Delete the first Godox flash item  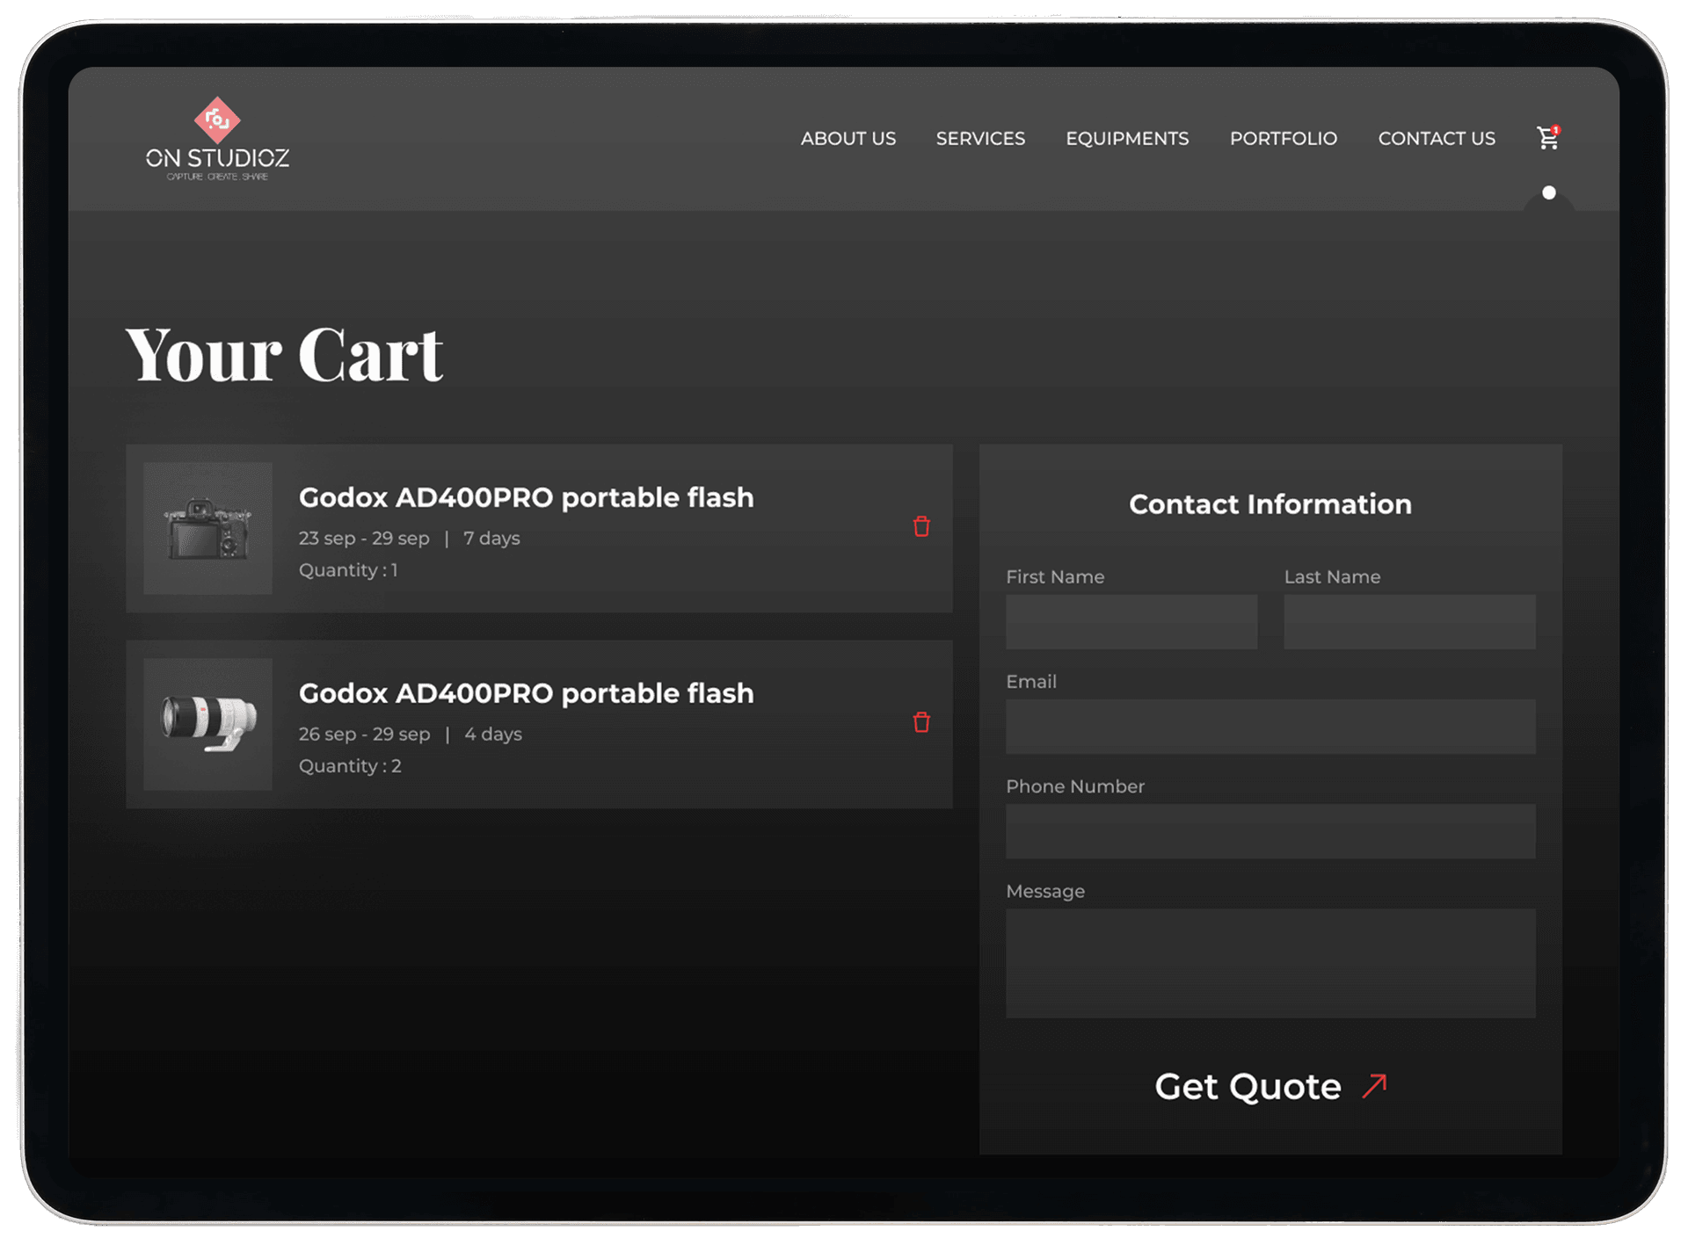click(x=920, y=526)
